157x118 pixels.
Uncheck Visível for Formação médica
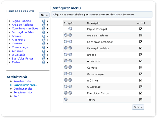(x=141, y=48)
